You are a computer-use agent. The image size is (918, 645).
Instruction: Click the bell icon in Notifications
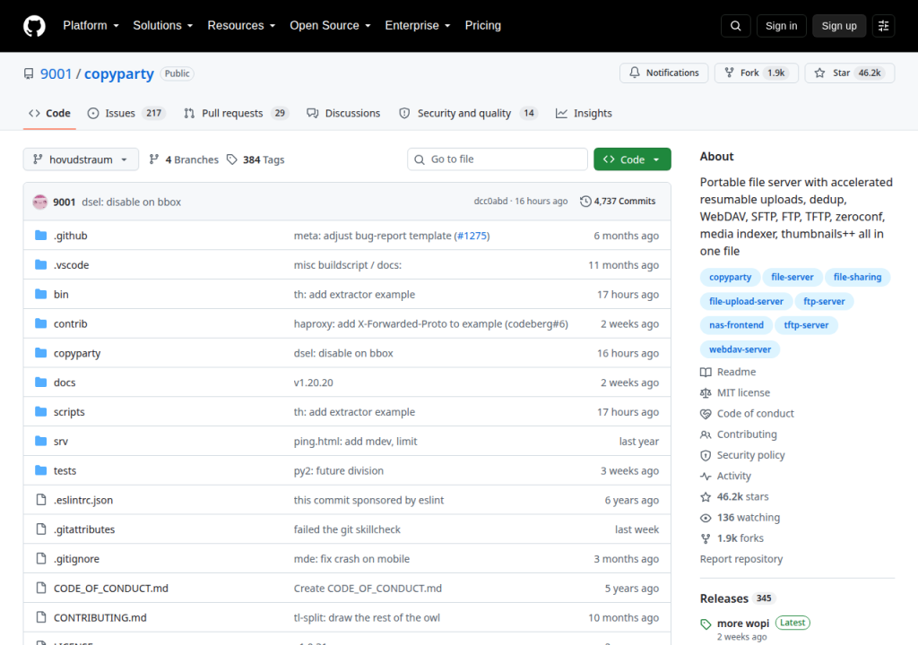[x=635, y=73]
